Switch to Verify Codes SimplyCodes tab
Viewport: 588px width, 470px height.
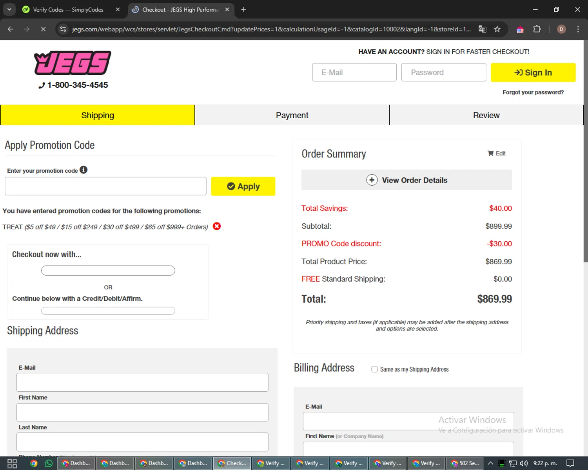68,9
